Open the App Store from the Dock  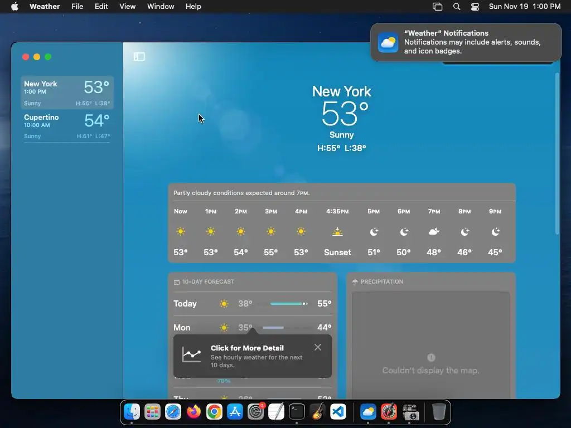coord(235,412)
